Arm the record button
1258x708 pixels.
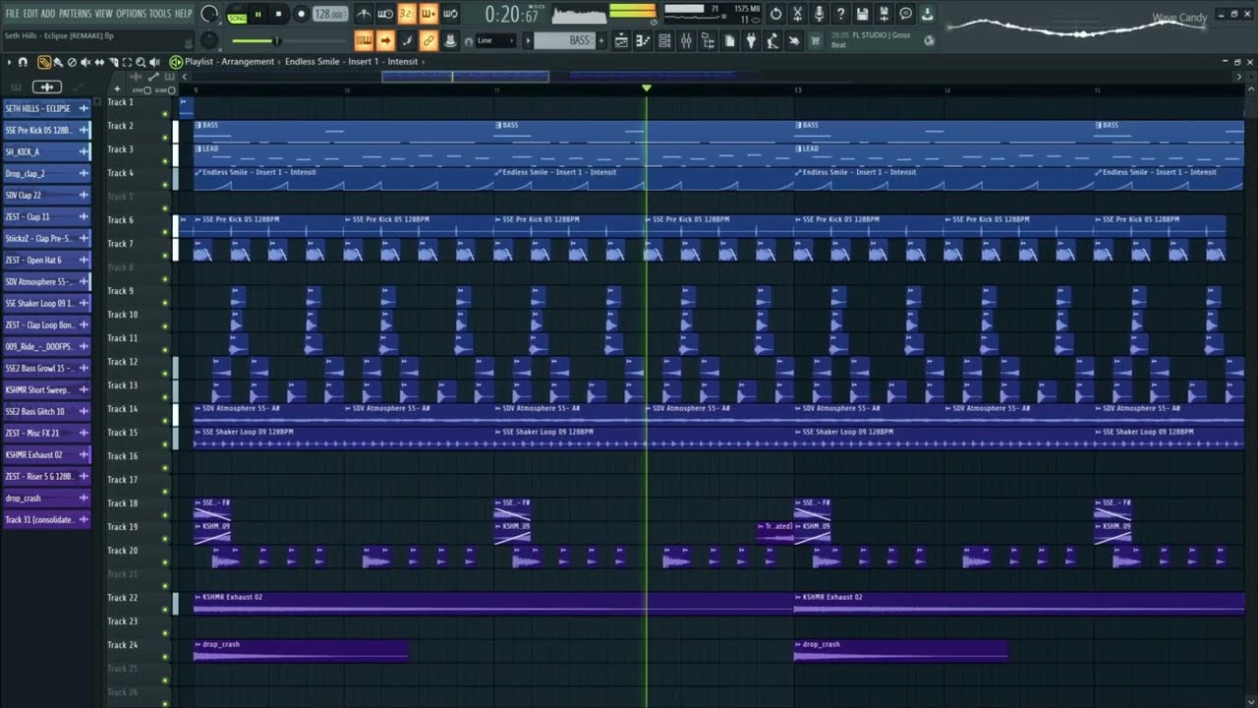click(301, 14)
